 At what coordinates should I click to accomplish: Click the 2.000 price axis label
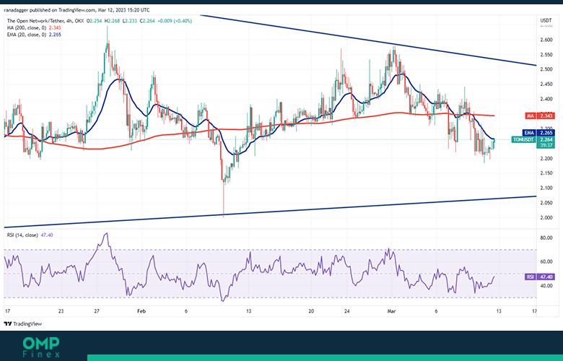click(x=546, y=217)
